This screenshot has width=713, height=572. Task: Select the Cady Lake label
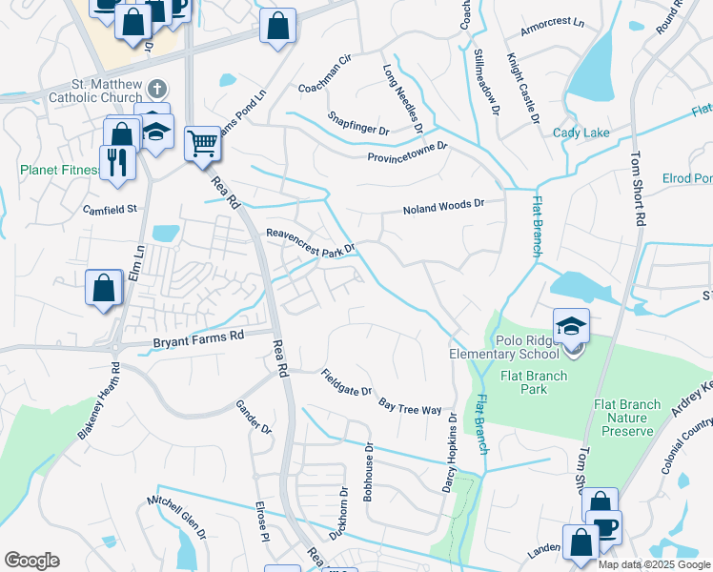pyautogui.click(x=581, y=133)
